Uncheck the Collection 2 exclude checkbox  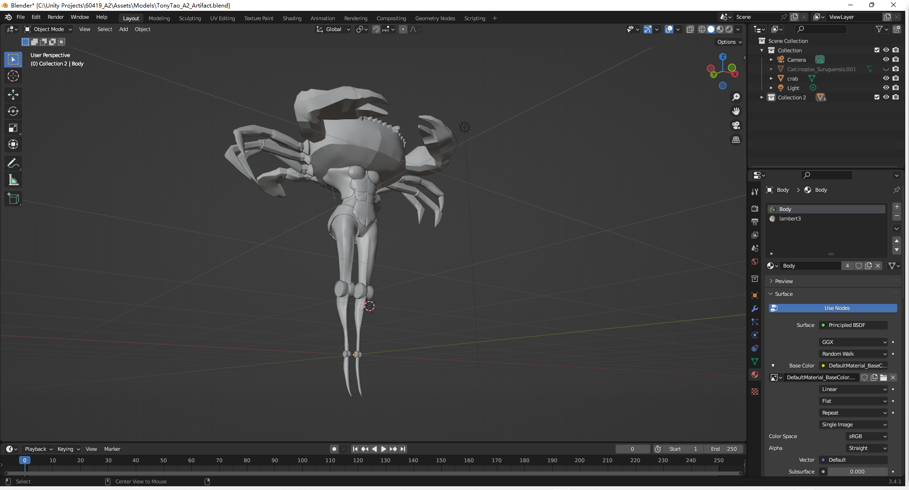[876, 97]
